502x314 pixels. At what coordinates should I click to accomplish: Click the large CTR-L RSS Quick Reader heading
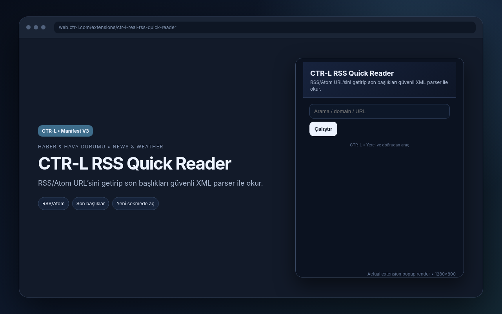click(135, 164)
